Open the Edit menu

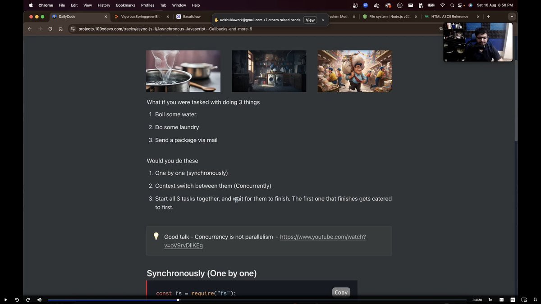point(74,5)
